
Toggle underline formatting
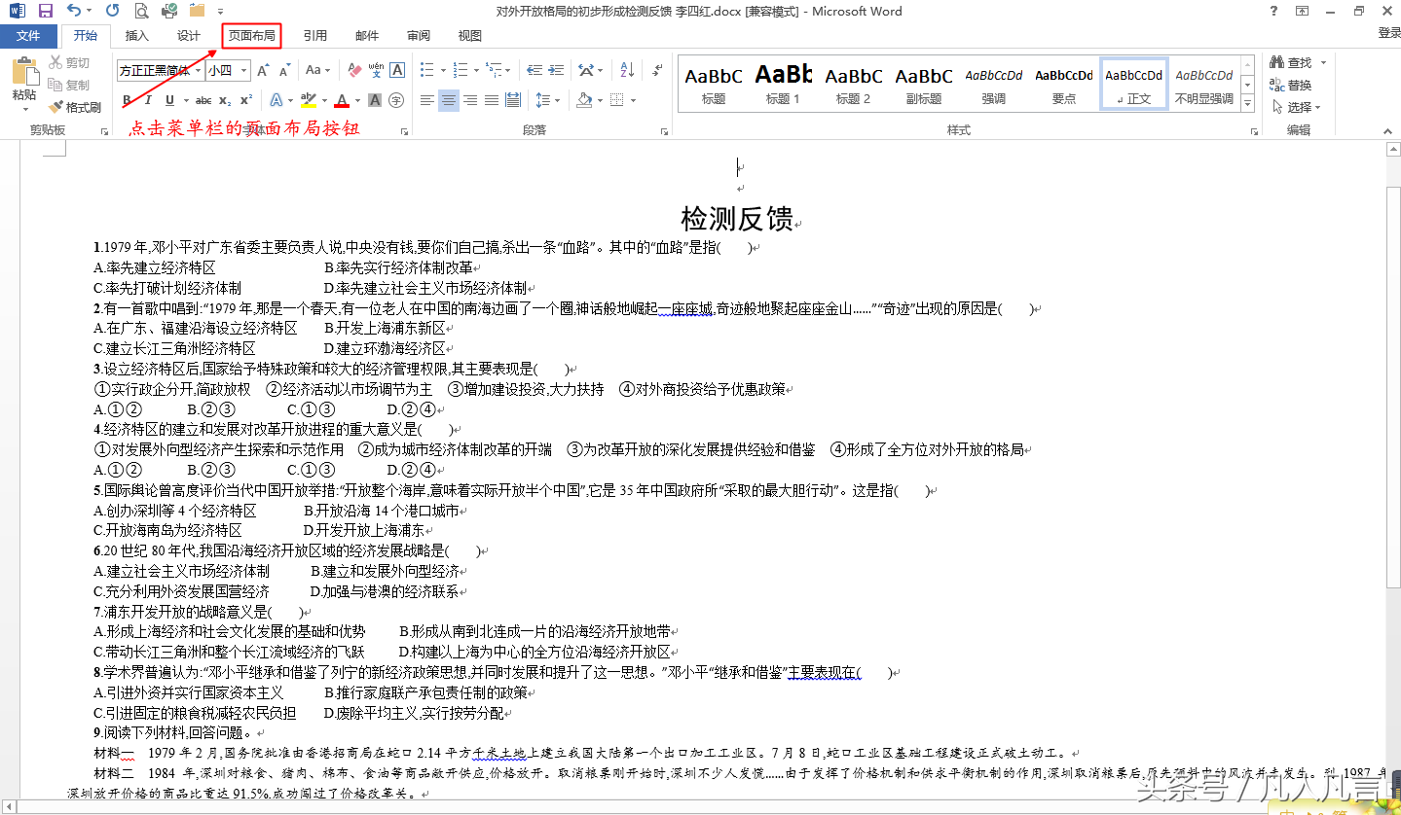170,100
